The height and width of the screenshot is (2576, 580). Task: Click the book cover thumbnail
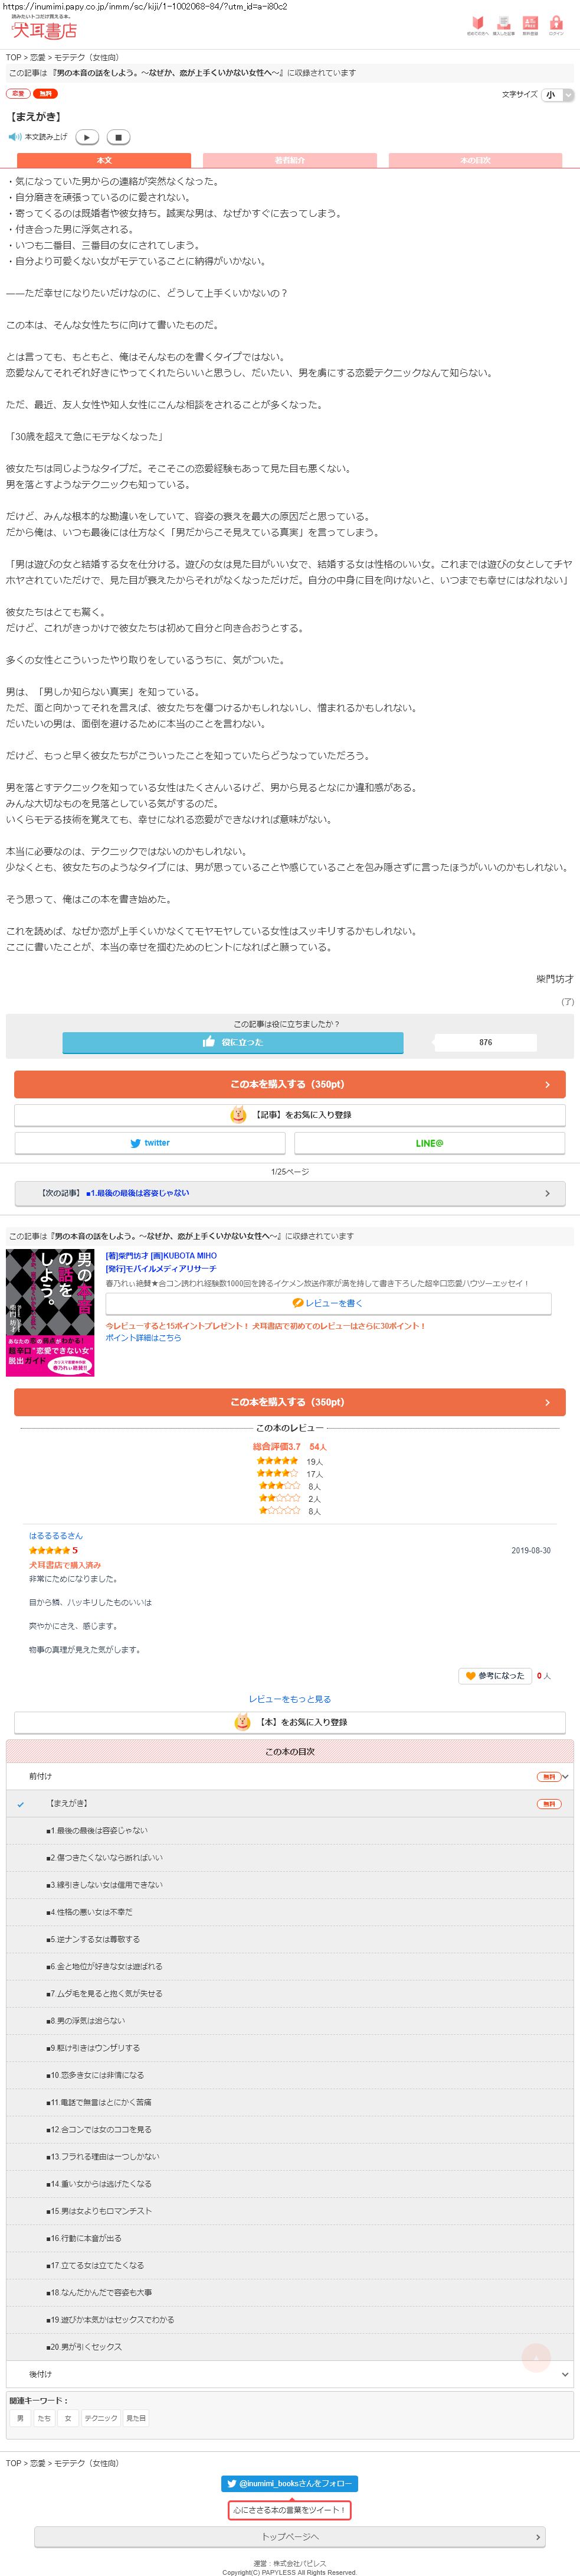[x=50, y=1313]
